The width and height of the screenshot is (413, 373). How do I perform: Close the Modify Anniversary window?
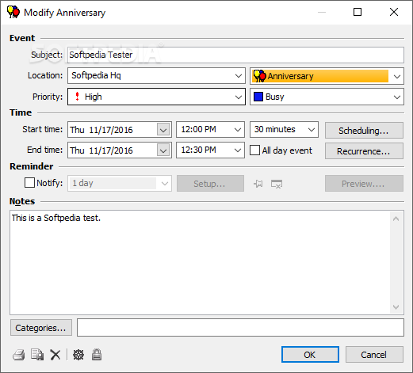[394, 12]
